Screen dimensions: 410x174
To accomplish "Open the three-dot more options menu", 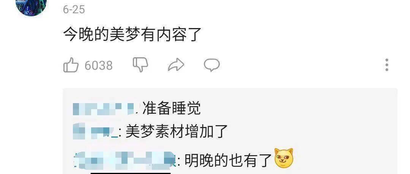I will [x=387, y=65].
